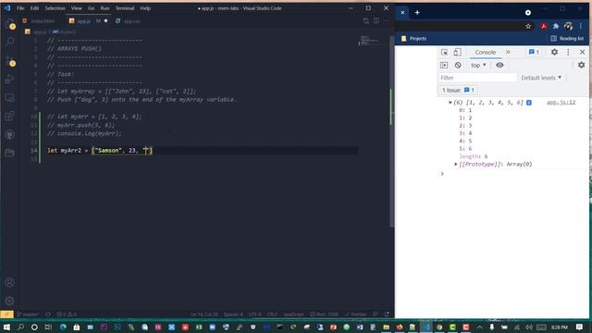Open a new Chrome tab

click(417, 12)
